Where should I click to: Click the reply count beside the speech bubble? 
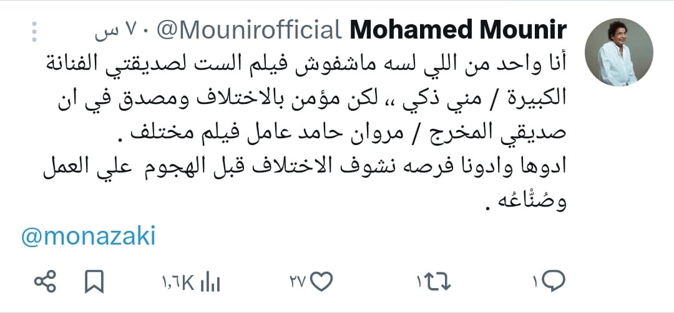point(534,283)
